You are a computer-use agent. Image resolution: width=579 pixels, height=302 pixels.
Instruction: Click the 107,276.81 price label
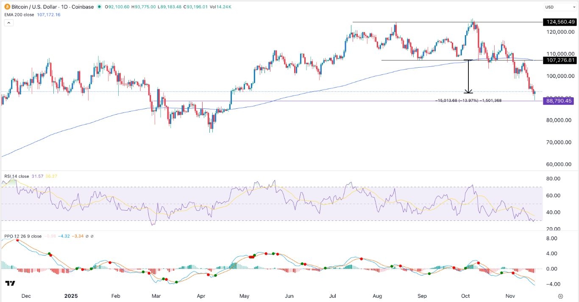(x=560, y=60)
